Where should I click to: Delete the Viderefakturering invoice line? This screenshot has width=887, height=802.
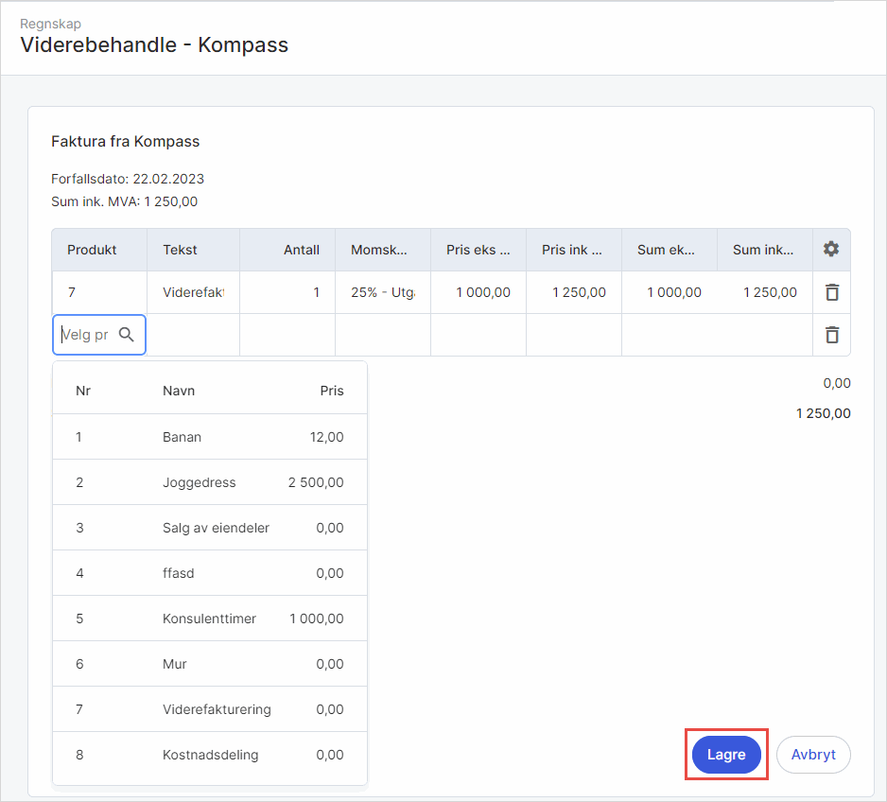[831, 292]
